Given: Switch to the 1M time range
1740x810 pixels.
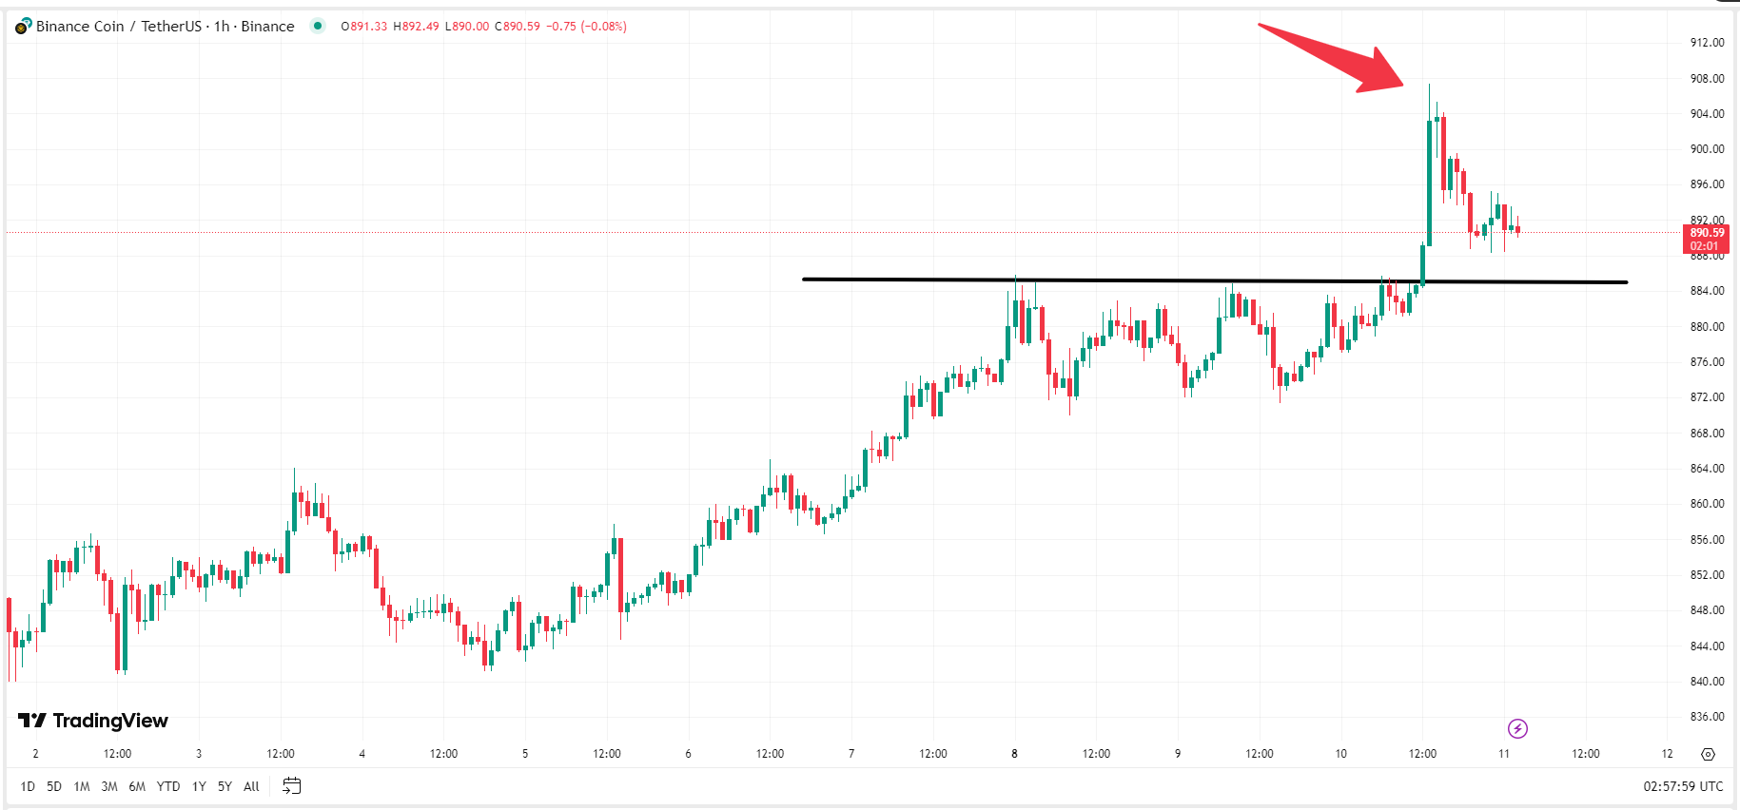Looking at the screenshot, I should 82,786.
